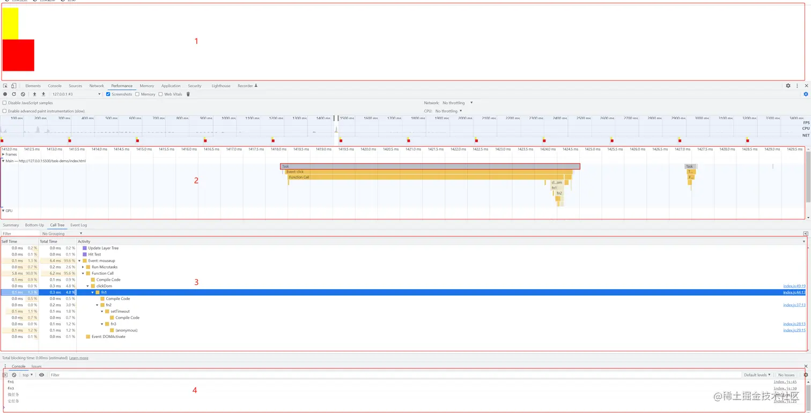811x413 pixels.
Task: Switch to the Network tab
Action: (x=97, y=86)
